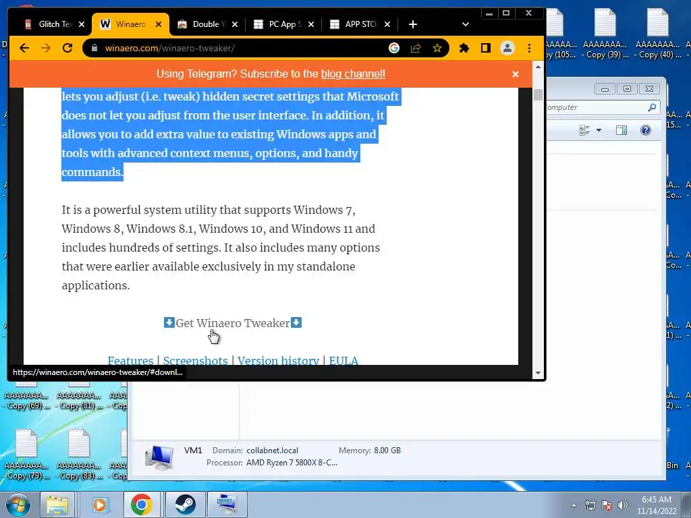Dismiss the Telegram banner with its X
Image resolution: width=691 pixels, height=518 pixels.
[x=515, y=74]
